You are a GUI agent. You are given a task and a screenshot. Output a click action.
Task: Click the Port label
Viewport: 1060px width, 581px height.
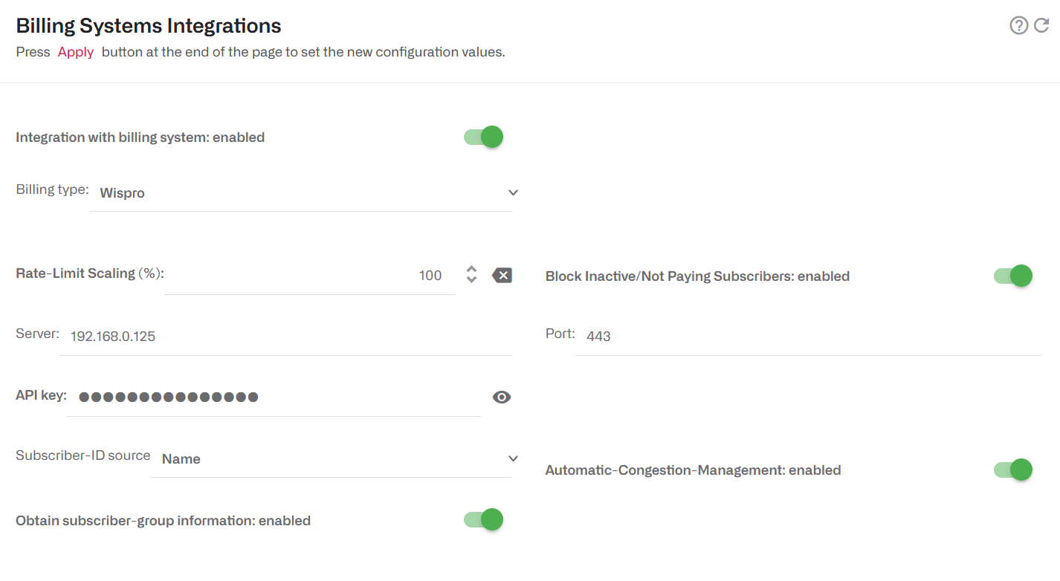click(560, 334)
